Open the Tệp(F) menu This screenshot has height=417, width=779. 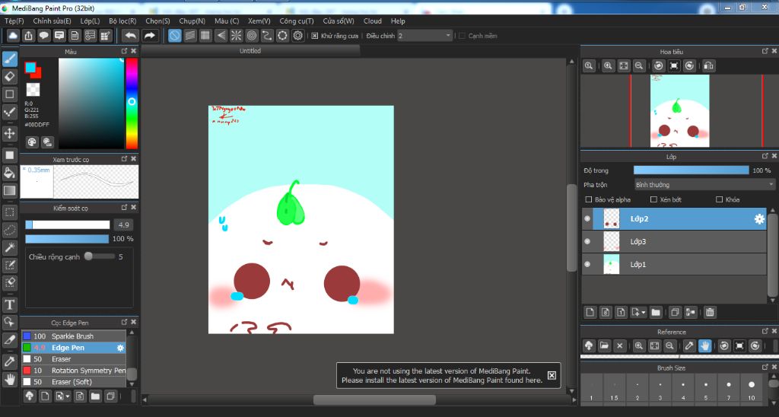(14, 21)
